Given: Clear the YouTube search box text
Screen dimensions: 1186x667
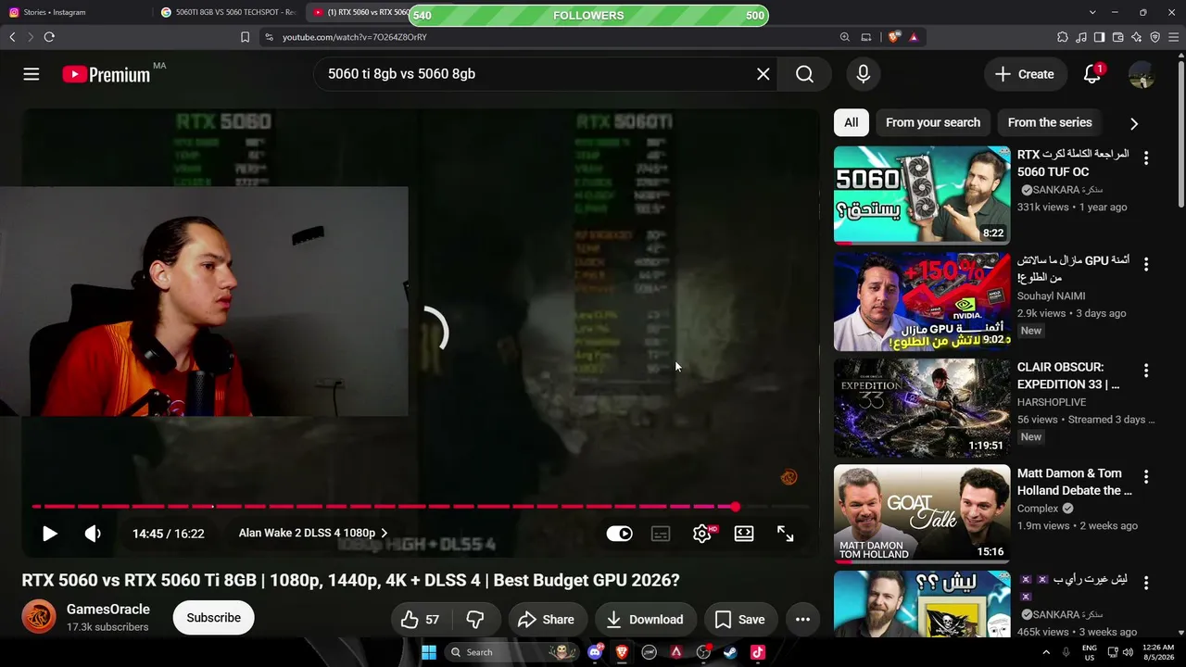Looking at the screenshot, I should pos(763,74).
